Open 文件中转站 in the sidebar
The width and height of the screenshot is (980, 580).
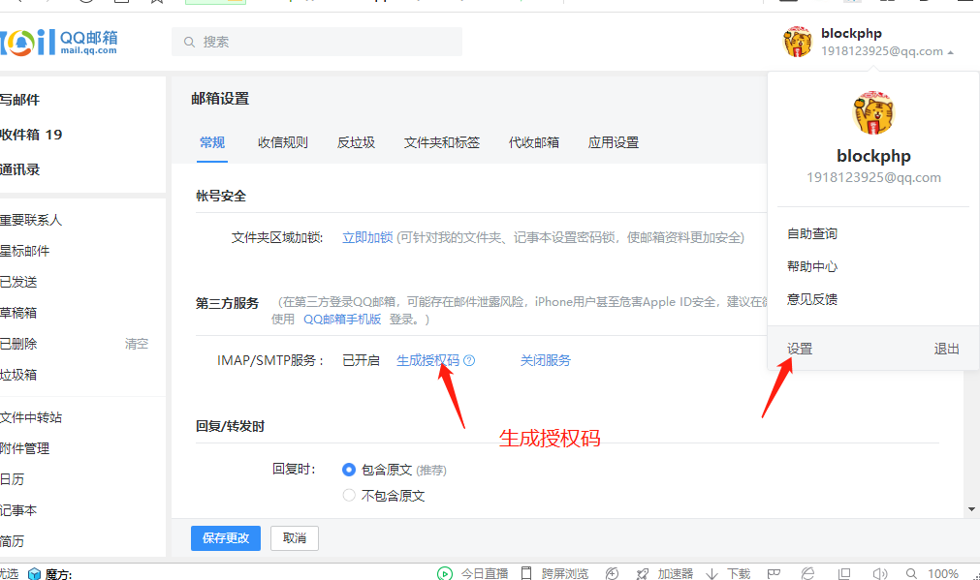(31, 417)
